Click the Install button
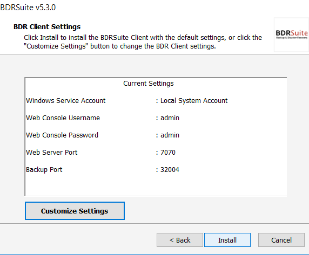The image size is (309, 255). 227,240
